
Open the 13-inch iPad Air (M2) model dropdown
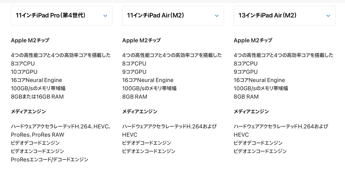tap(284, 16)
